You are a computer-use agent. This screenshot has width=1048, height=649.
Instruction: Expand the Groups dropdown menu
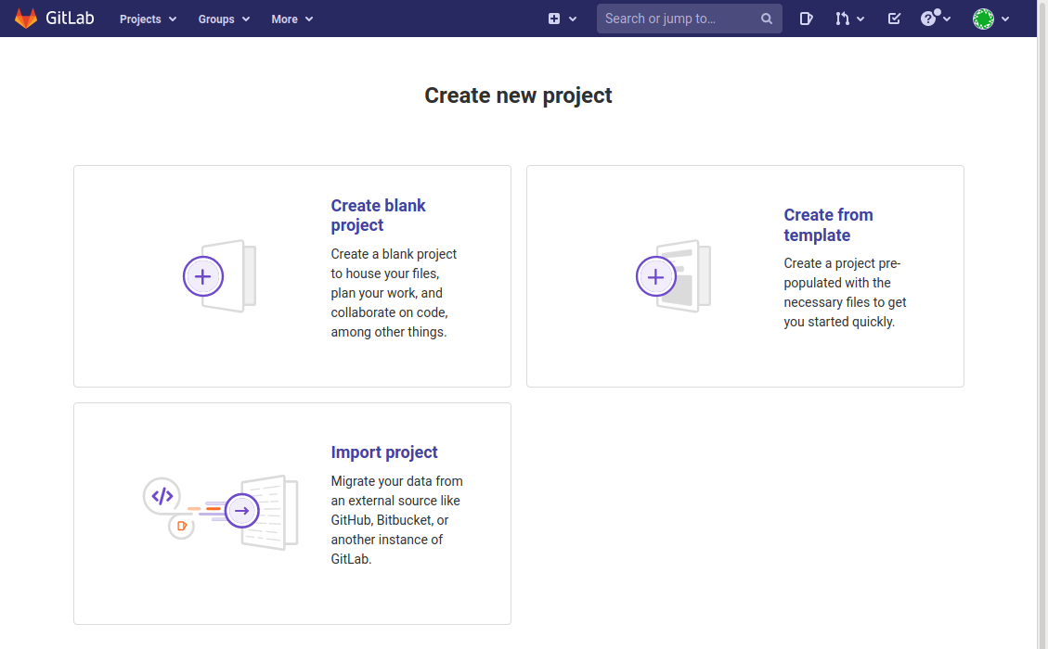[x=224, y=19]
